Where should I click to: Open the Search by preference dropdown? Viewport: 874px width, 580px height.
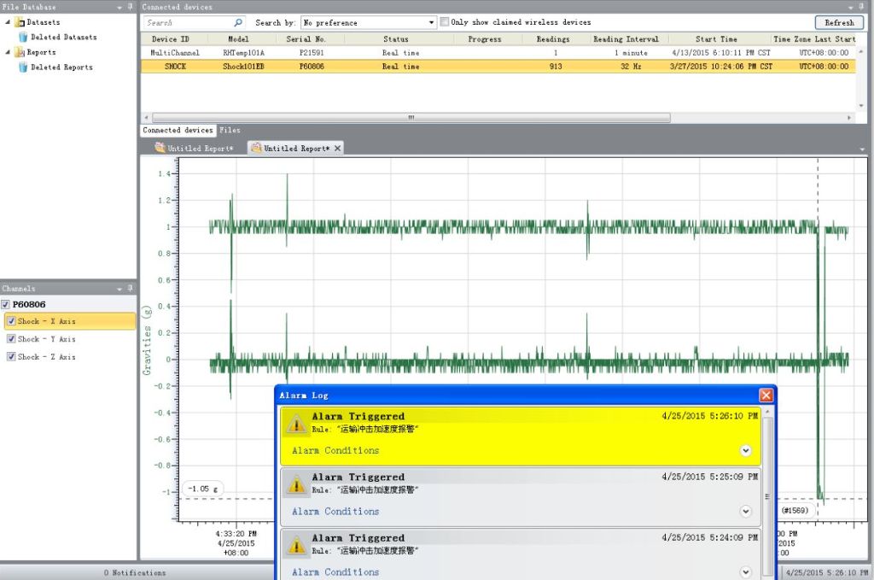[x=431, y=23]
